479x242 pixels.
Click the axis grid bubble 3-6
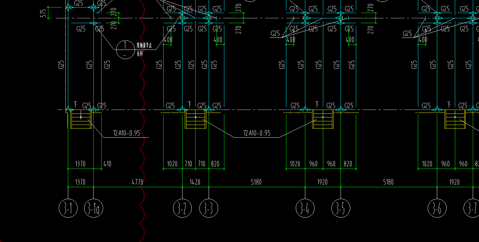tap(437, 208)
